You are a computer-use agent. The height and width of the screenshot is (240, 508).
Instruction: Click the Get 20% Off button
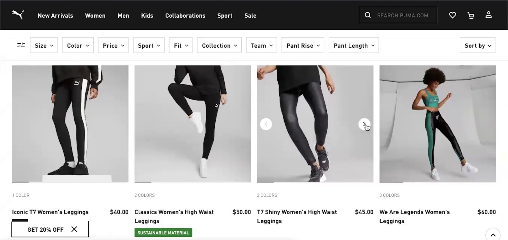point(45,229)
